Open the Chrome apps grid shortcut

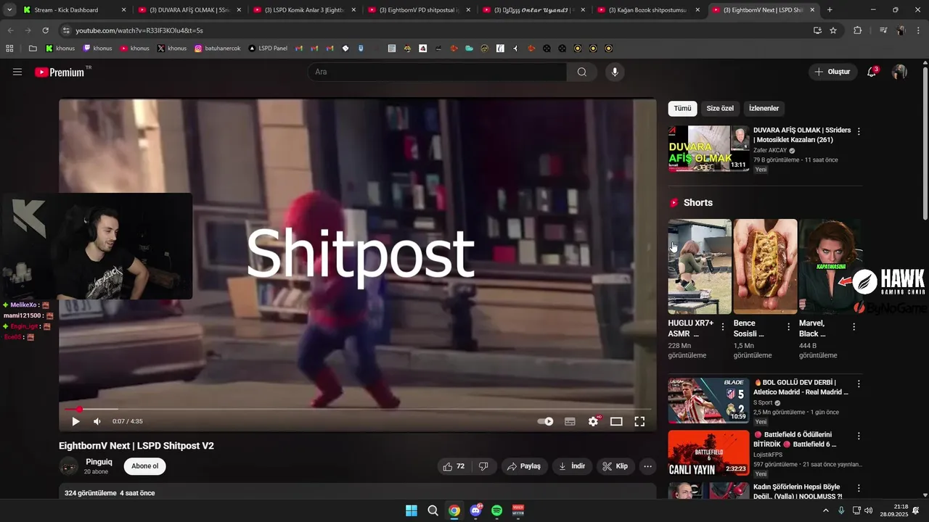pyautogui.click(x=9, y=49)
